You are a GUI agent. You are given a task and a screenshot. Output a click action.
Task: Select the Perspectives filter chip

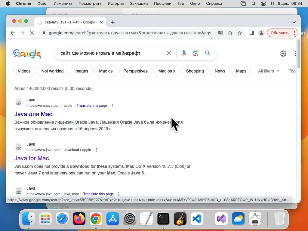[x=135, y=71]
